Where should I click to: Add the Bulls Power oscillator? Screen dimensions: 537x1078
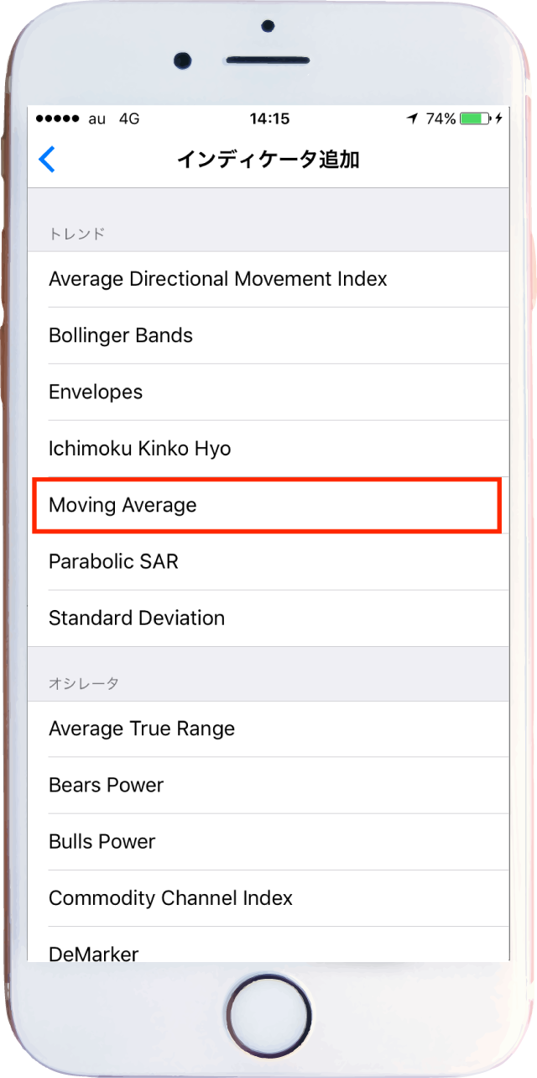pos(102,842)
